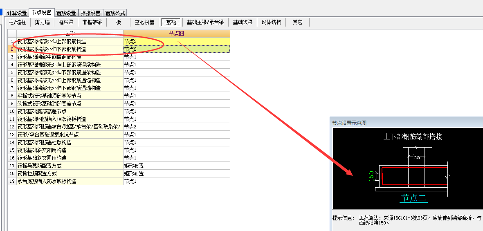Click 节点1 value for 遇集水坑节点 row
Image resolution: width=483 pixels, height=231 pixels.
pyautogui.click(x=177, y=135)
